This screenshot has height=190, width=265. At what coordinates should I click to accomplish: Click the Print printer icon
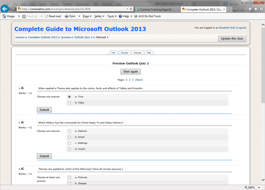[67, 16]
